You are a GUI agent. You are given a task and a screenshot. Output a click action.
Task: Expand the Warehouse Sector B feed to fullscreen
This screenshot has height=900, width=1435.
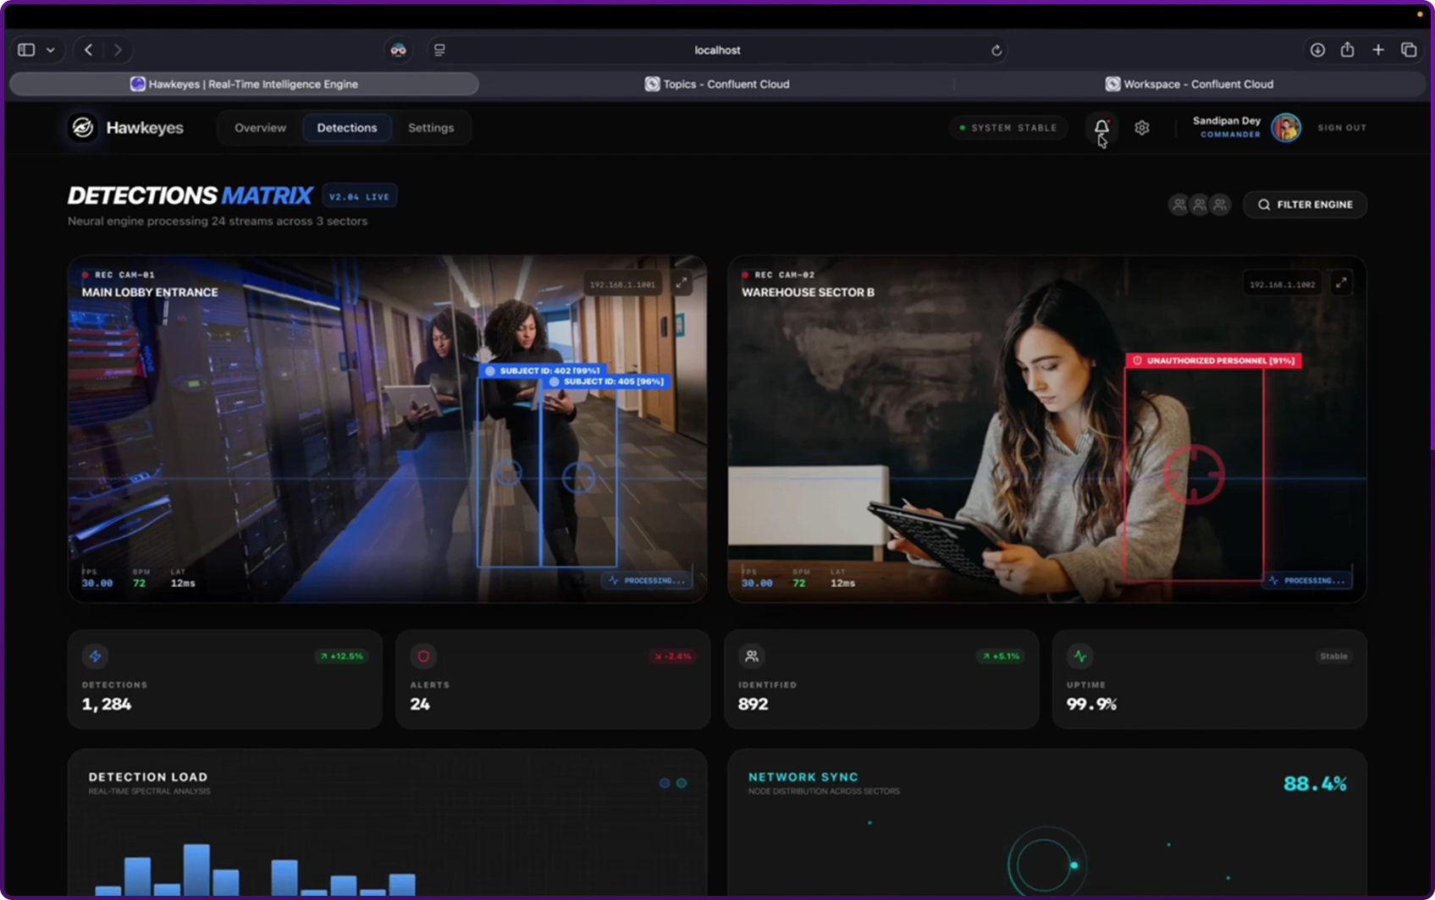1341,283
